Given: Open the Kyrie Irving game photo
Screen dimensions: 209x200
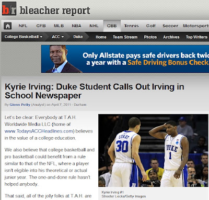Looking at the screenshot, I should point(153,150).
